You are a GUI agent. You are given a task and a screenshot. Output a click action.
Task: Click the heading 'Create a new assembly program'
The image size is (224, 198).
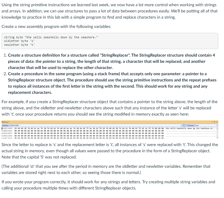[56, 27]
